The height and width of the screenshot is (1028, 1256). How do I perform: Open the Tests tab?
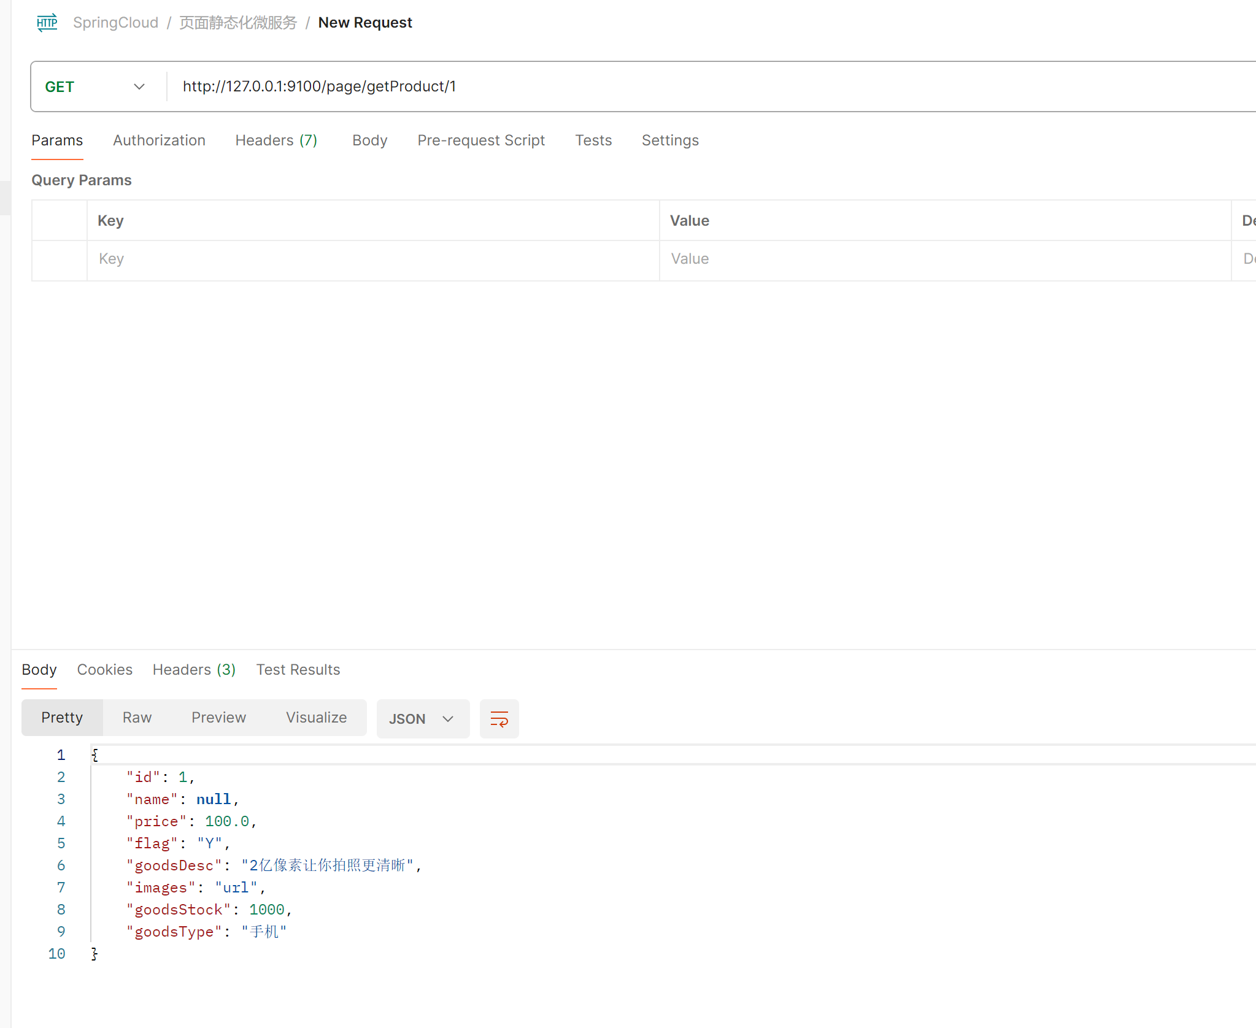pos(593,140)
